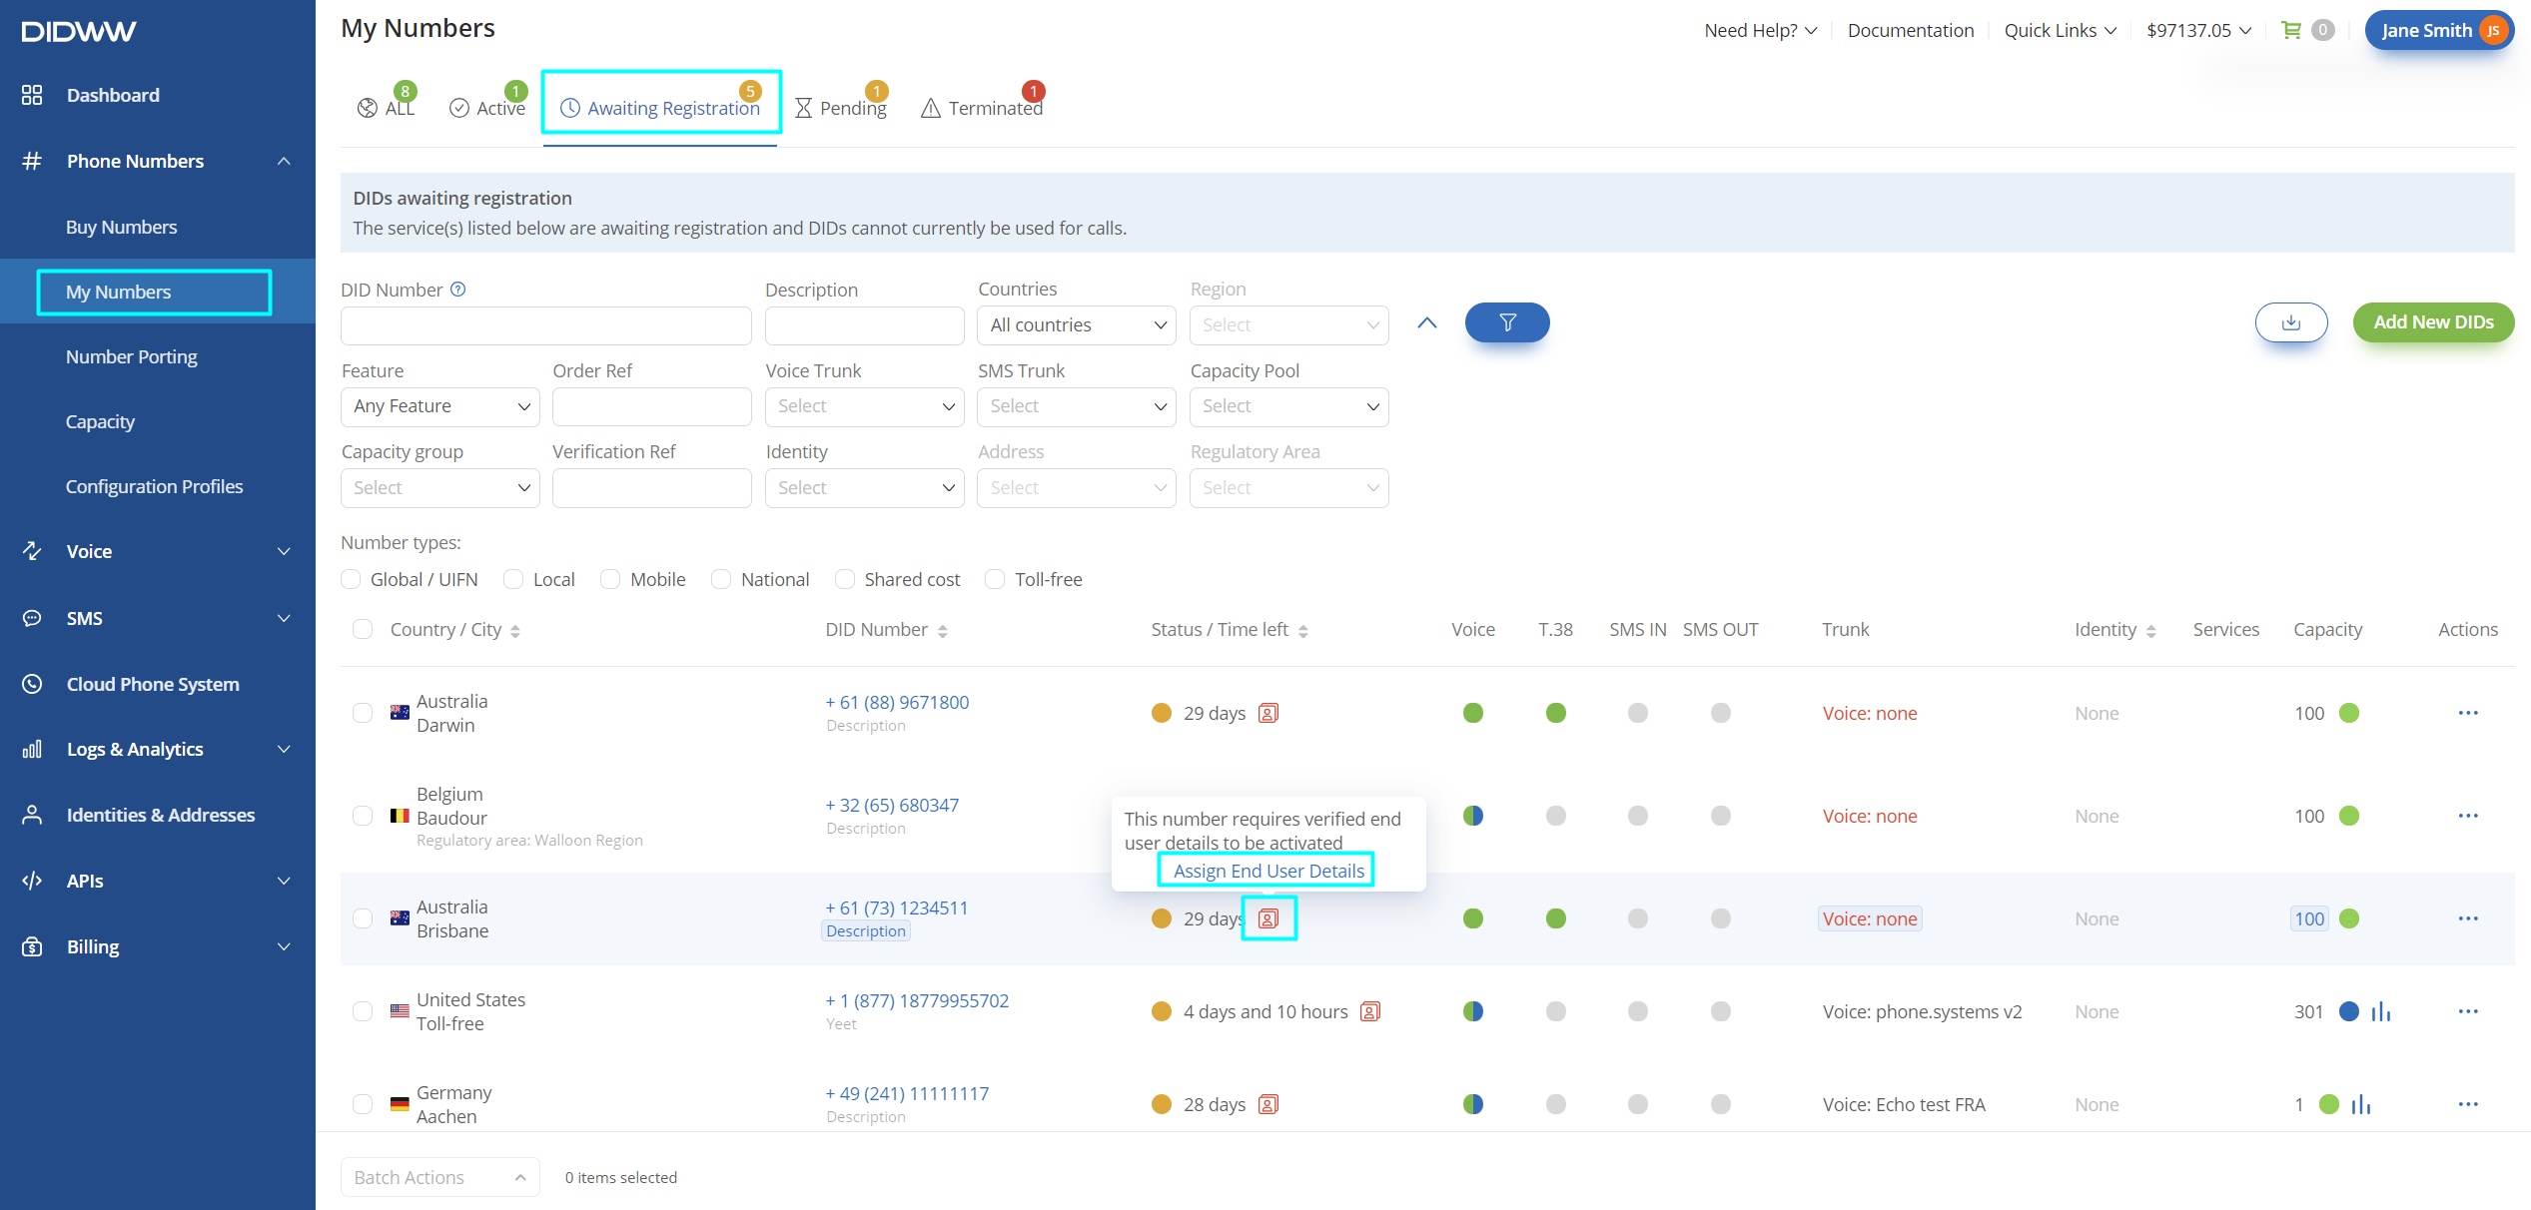Image resolution: width=2531 pixels, height=1210 pixels.
Task: Open the Voice Trunk dropdown
Action: (x=865, y=406)
